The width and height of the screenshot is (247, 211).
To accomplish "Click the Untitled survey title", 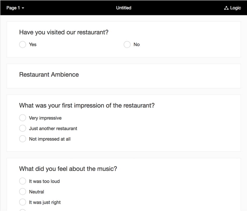I will (x=124, y=8).
